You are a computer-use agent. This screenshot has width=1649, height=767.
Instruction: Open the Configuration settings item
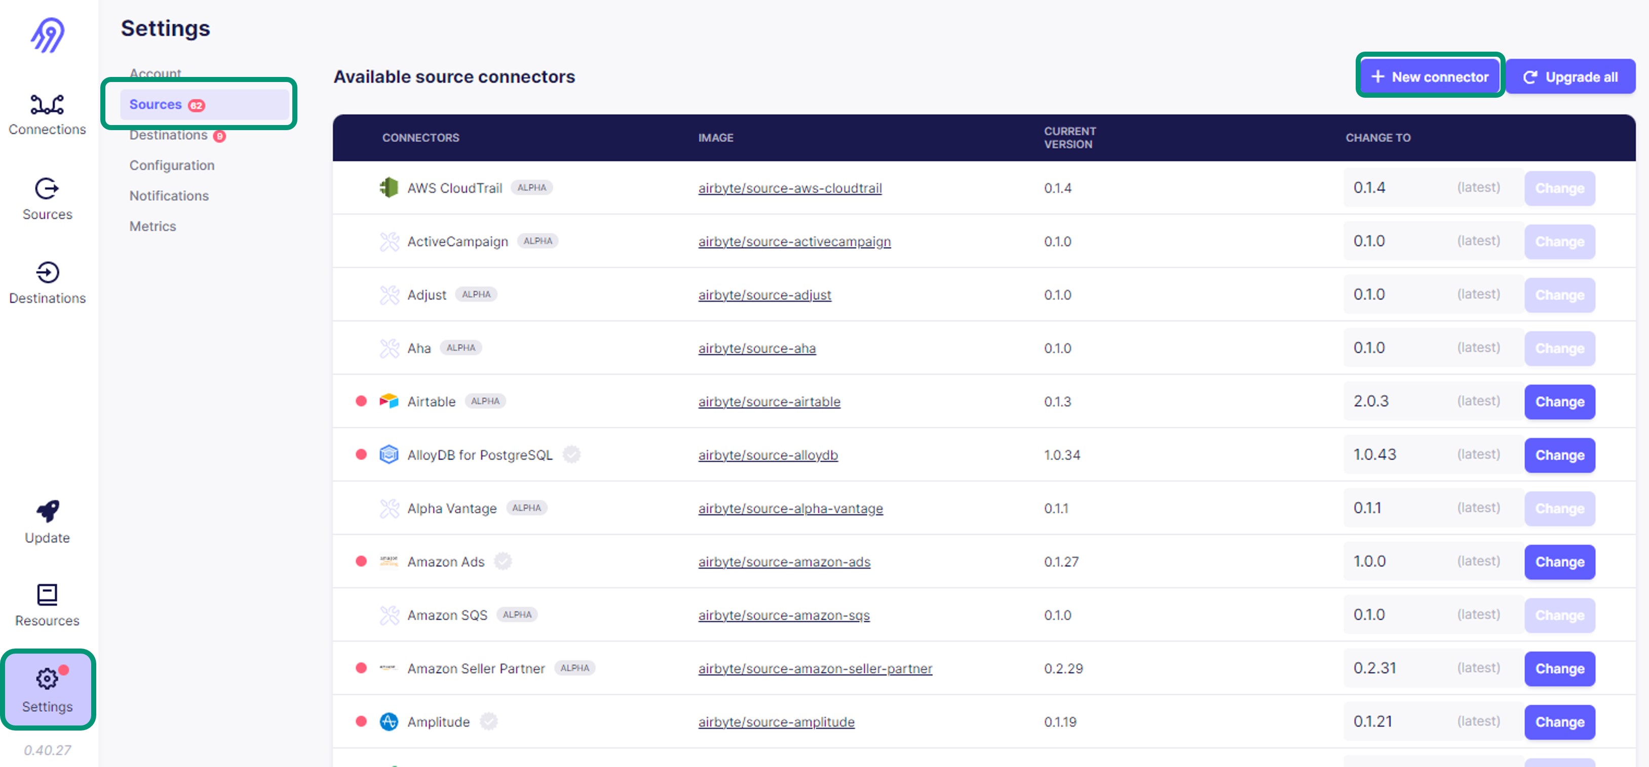[172, 165]
